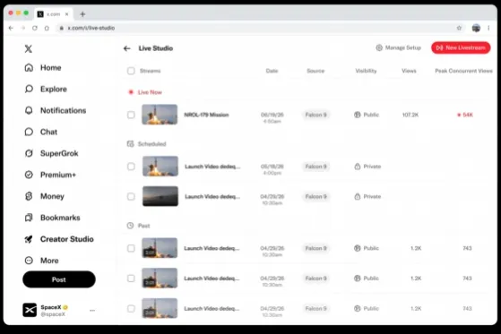Image resolution: width=501 pixels, height=334 pixels.
Task: Bookmark the page with the star icon
Action: (459, 28)
